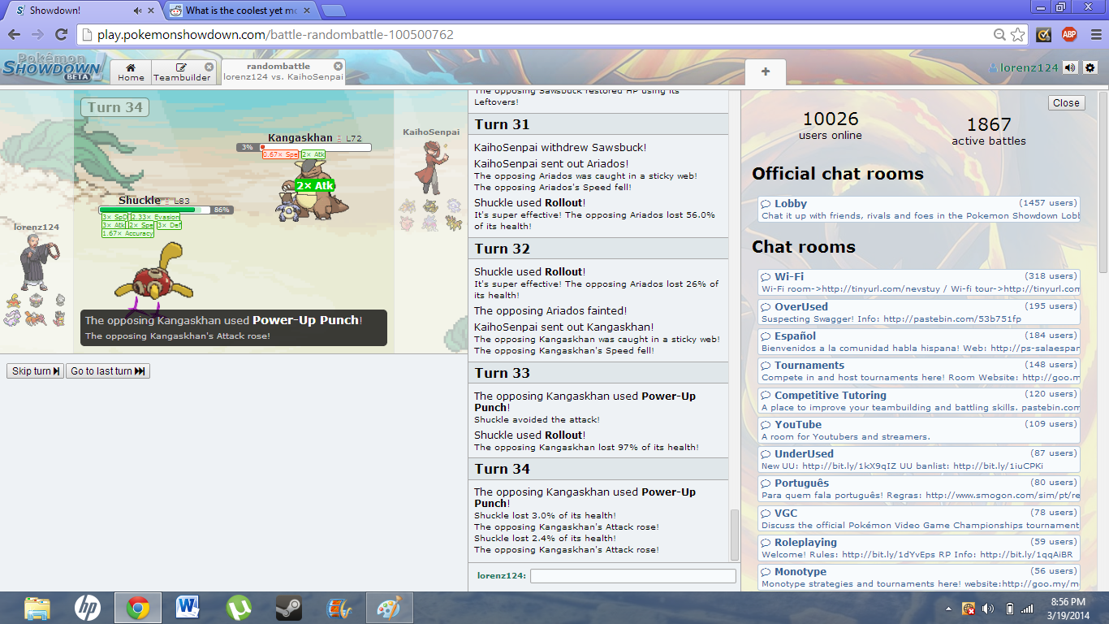Close the Showdown! browser tab

pos(152,11)
